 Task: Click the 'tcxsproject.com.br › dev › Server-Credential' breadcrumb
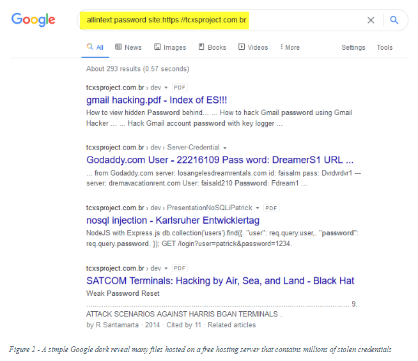pos(153,148)
